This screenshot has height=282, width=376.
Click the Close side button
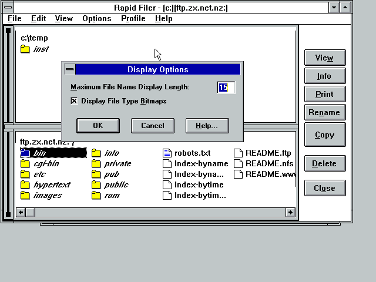325,188
